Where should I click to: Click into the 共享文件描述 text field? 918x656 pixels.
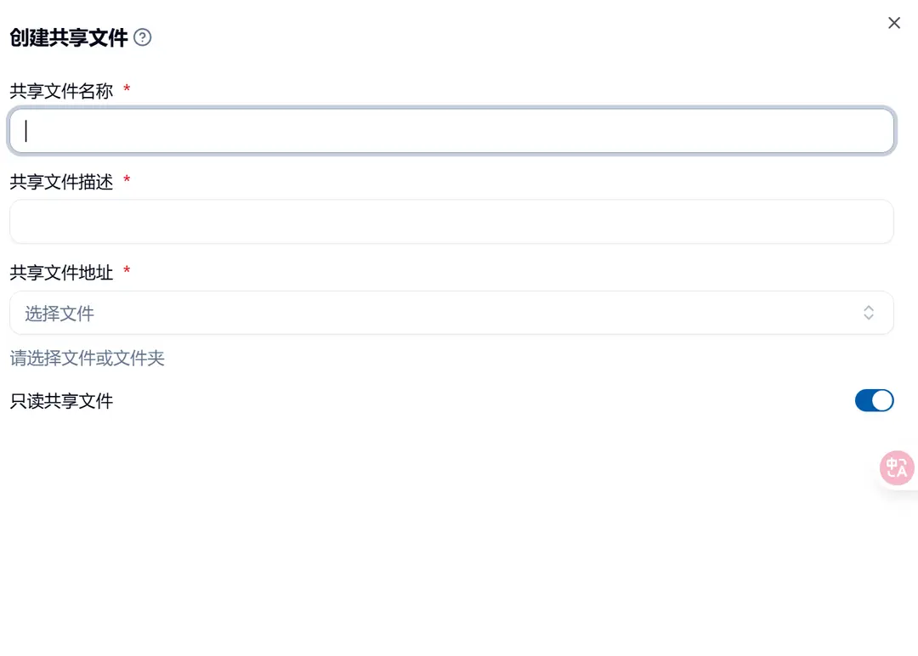tap(451, 222)
